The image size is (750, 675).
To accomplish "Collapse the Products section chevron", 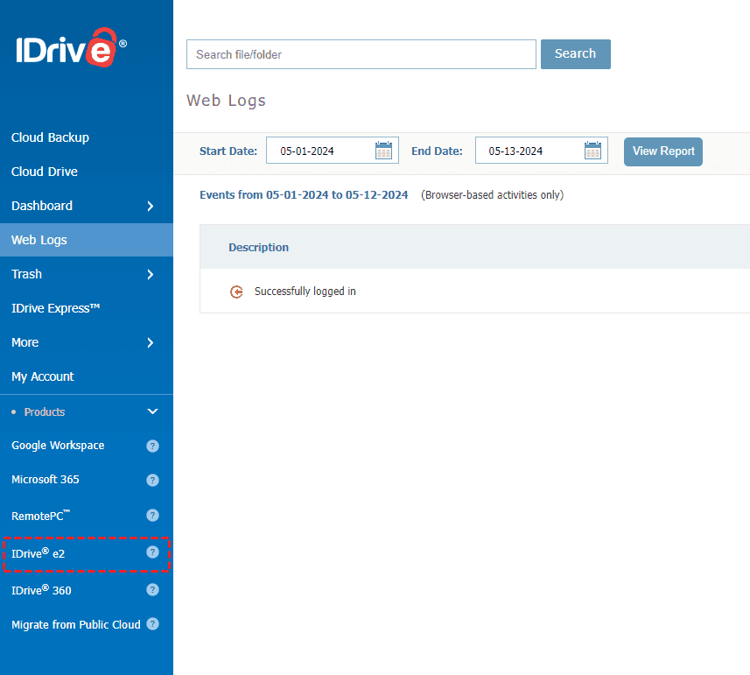I will coord(152,411).
